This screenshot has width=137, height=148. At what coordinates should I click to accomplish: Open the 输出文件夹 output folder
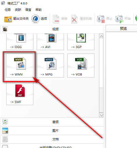point(16,19)
